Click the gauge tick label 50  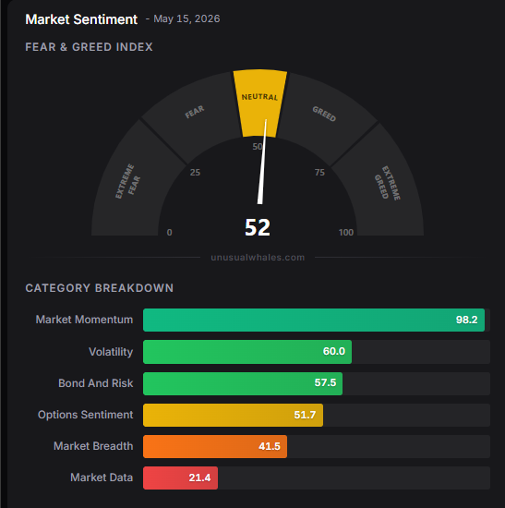(x=258, y=147)
